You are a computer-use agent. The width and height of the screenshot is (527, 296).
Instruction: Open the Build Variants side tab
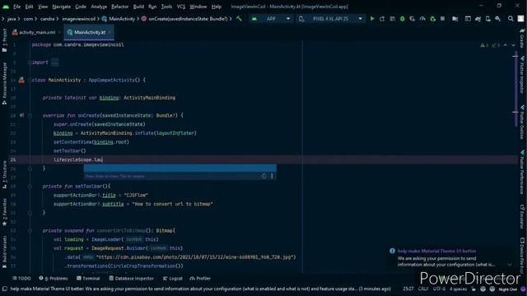4,252
